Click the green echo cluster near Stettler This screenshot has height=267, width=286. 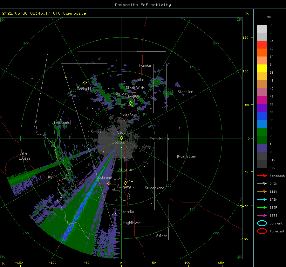pyautogui.click(x=168, y=93)
